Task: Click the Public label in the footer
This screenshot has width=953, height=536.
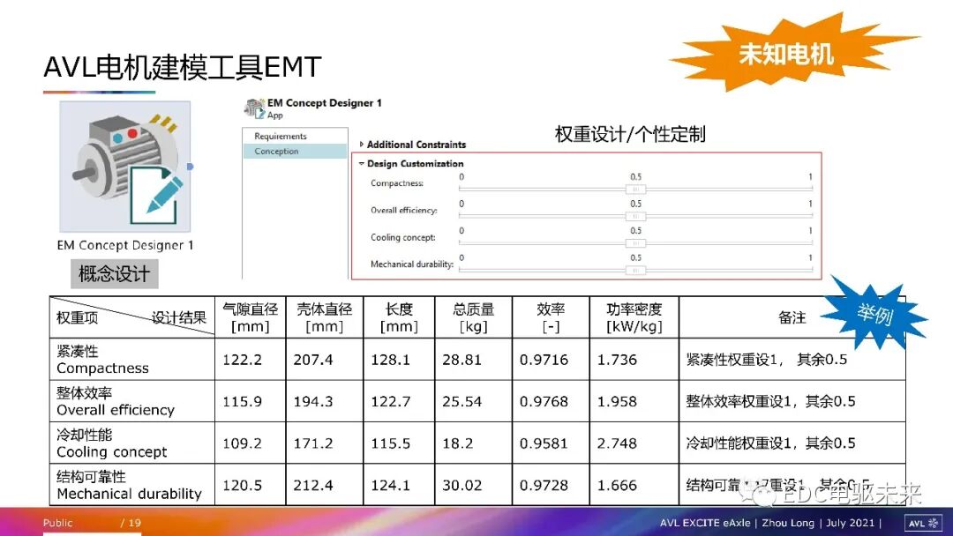Action: click(x=57, y=523)
